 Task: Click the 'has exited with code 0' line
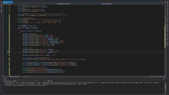(25, 85)
